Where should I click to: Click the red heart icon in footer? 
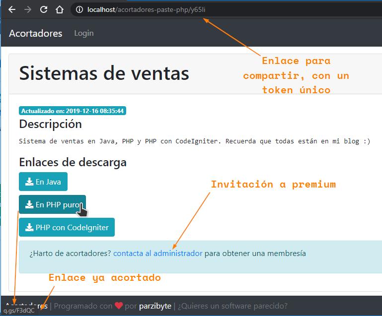point(119,306)
